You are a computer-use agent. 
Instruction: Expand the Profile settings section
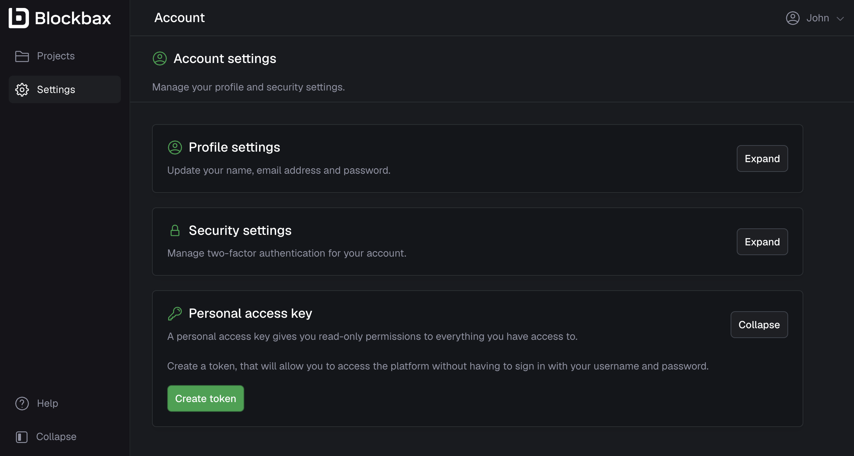click(762, 159)
